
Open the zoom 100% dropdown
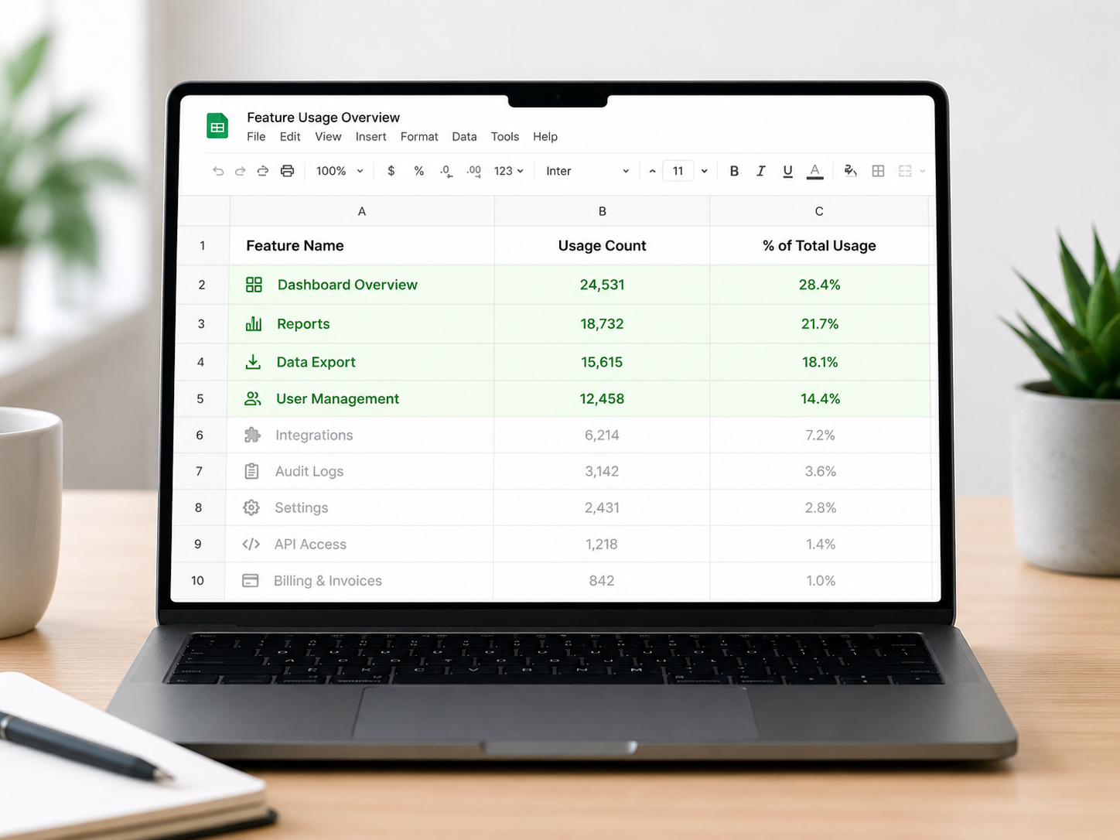tap(340, 171)
